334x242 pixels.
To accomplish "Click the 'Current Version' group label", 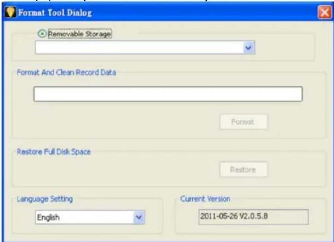I will 205,199.
